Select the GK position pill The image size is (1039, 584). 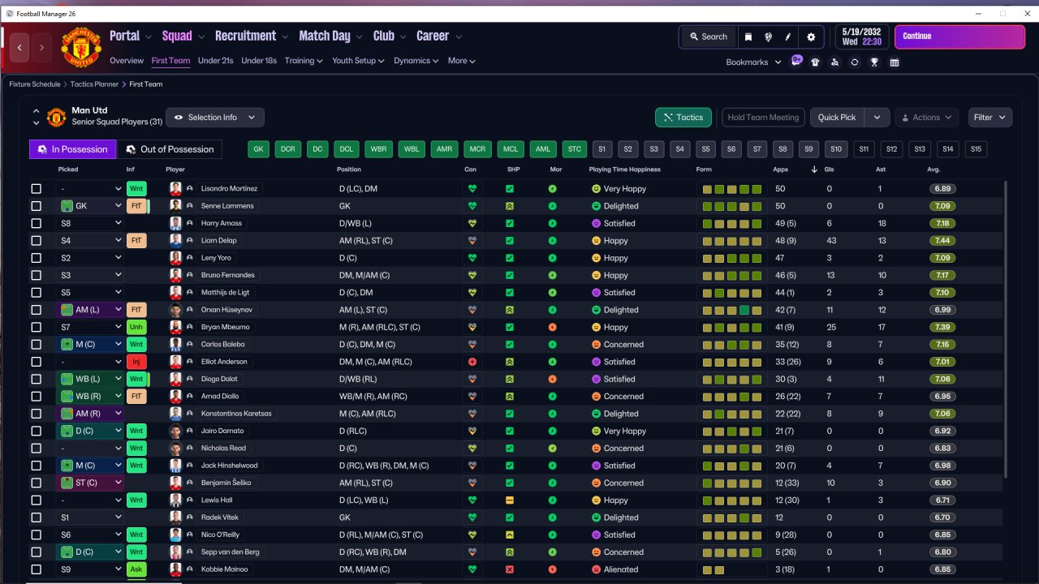click(259, 149)
